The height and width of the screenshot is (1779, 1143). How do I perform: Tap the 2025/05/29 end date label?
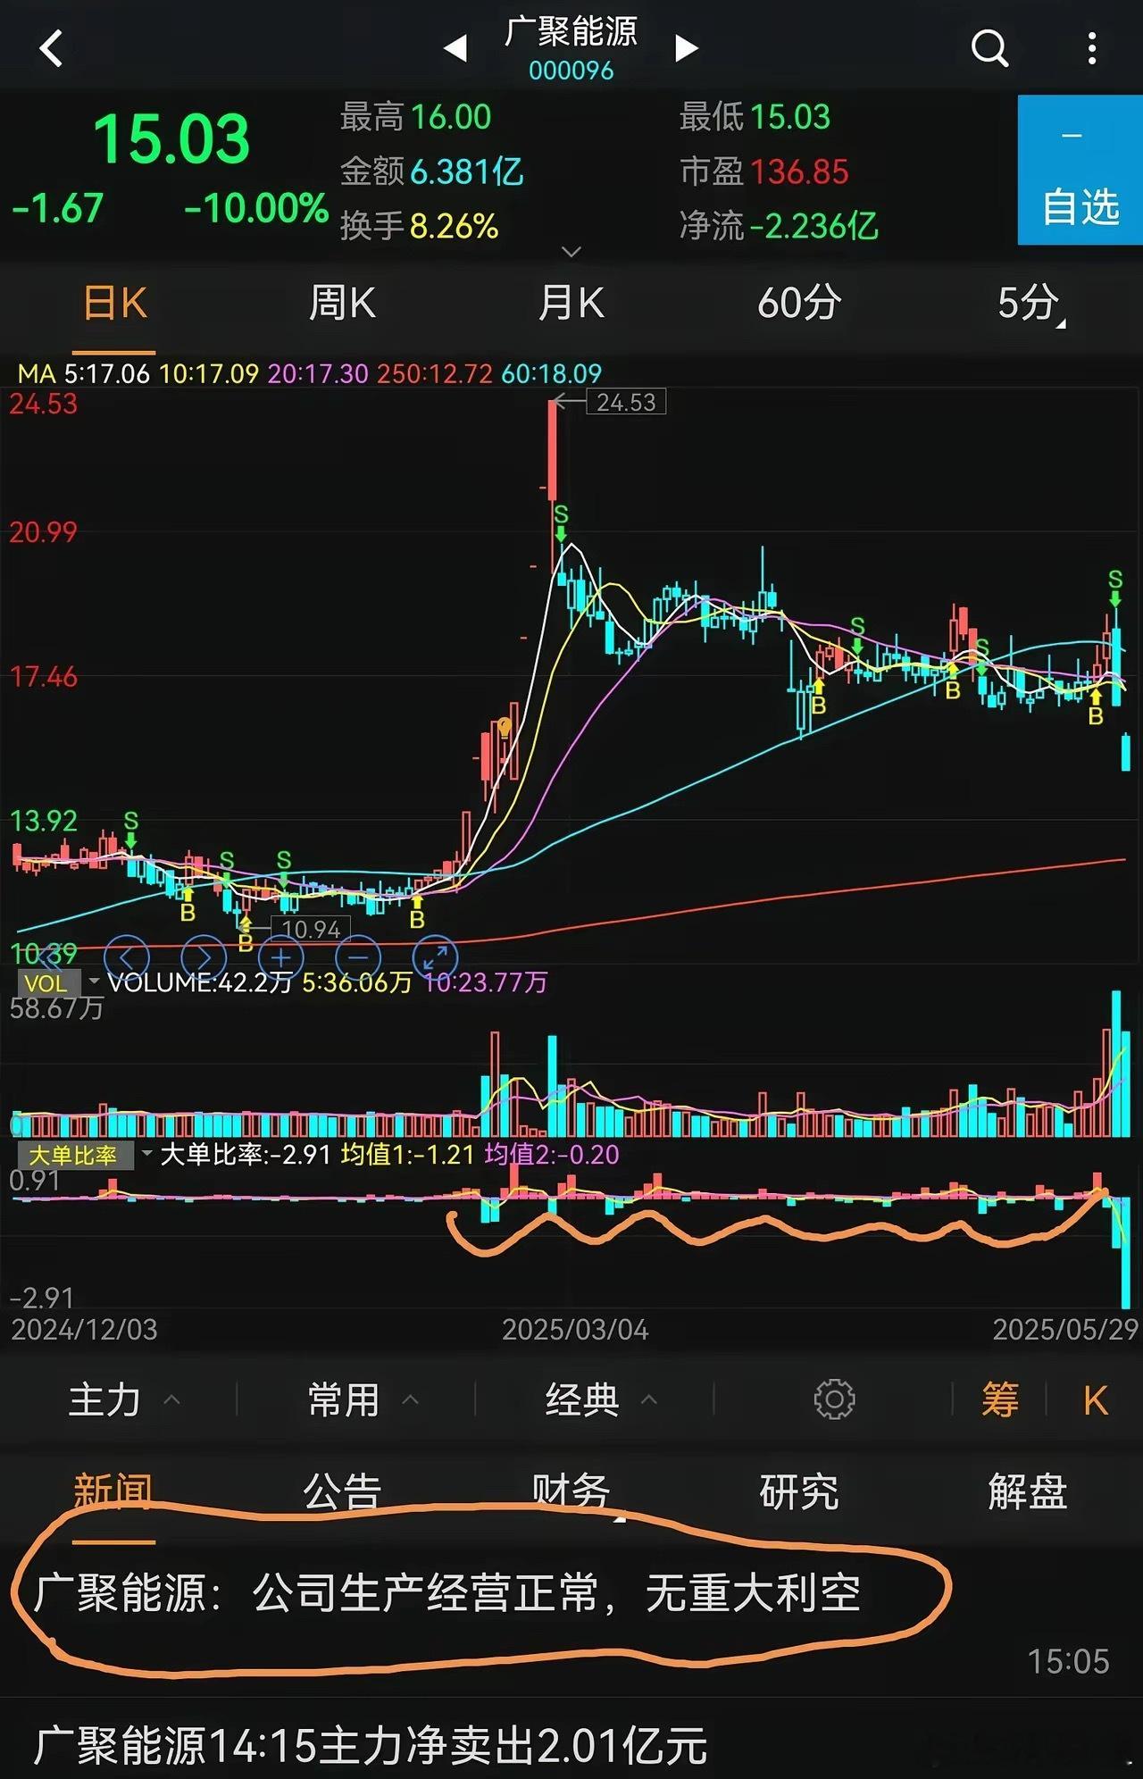[x=1065, y=1330]
